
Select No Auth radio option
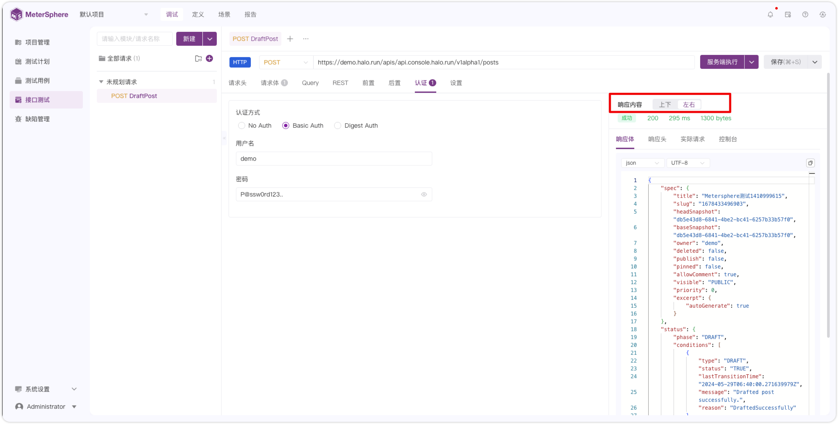[x=255, y=126]
